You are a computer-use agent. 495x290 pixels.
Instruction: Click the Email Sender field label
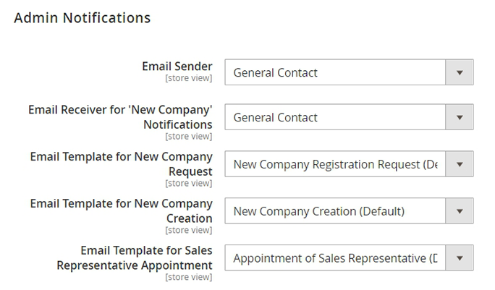pyautogui.click(x=177, y=67)
